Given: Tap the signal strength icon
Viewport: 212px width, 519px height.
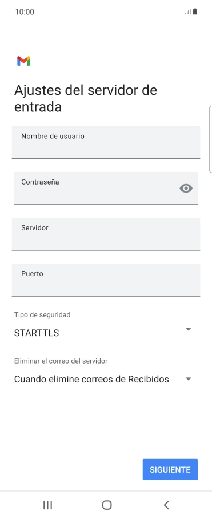Looking at the screenshot, I should (188, 12).
